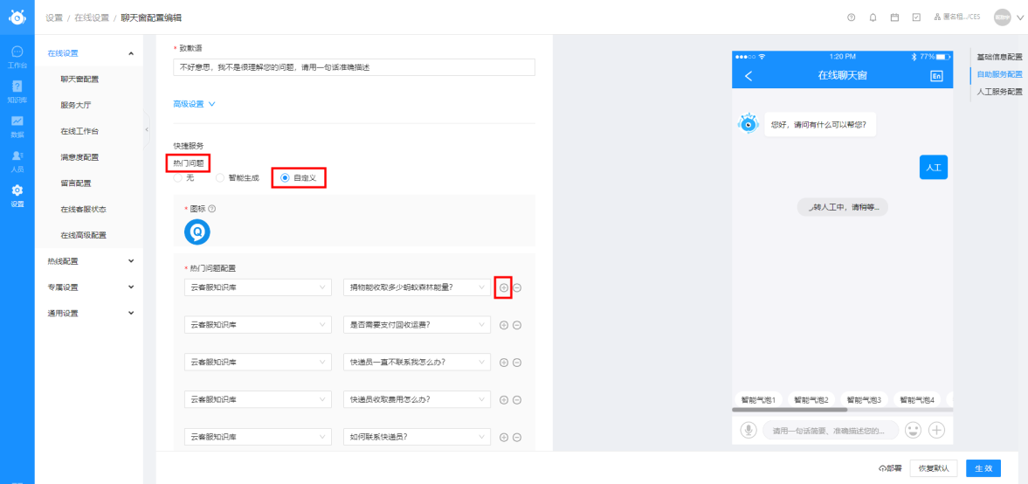Screen dimensions: 1028x484
Task: Add row after 如何联系快递员
Action: pyautogui.click(x=503, y=437)
